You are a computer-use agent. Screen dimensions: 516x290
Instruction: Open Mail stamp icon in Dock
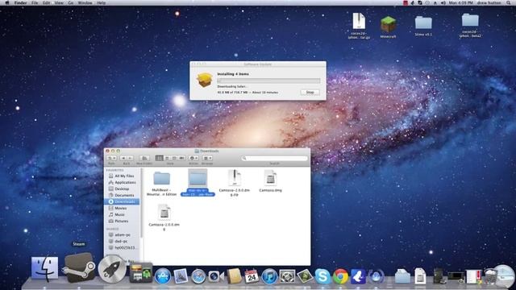(x=181, y=276)
